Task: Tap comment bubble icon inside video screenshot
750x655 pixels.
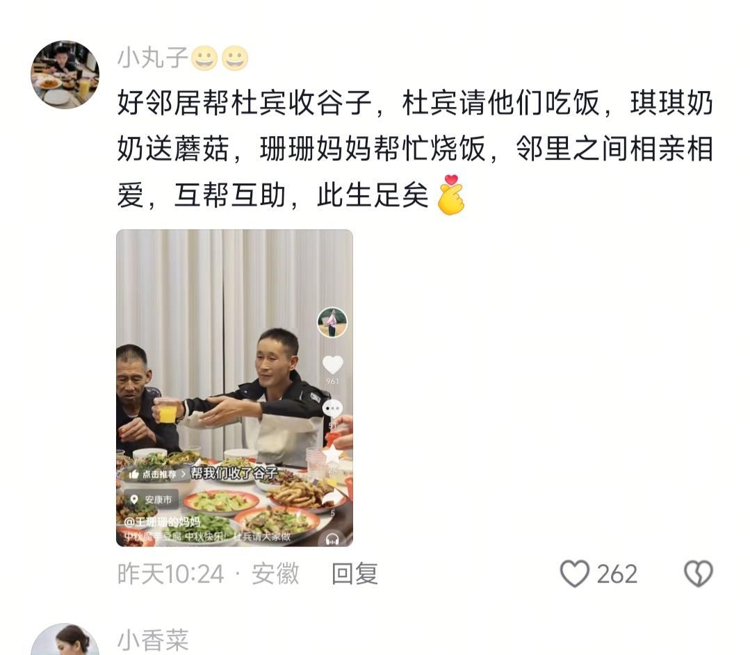Action: click(332, 409)
